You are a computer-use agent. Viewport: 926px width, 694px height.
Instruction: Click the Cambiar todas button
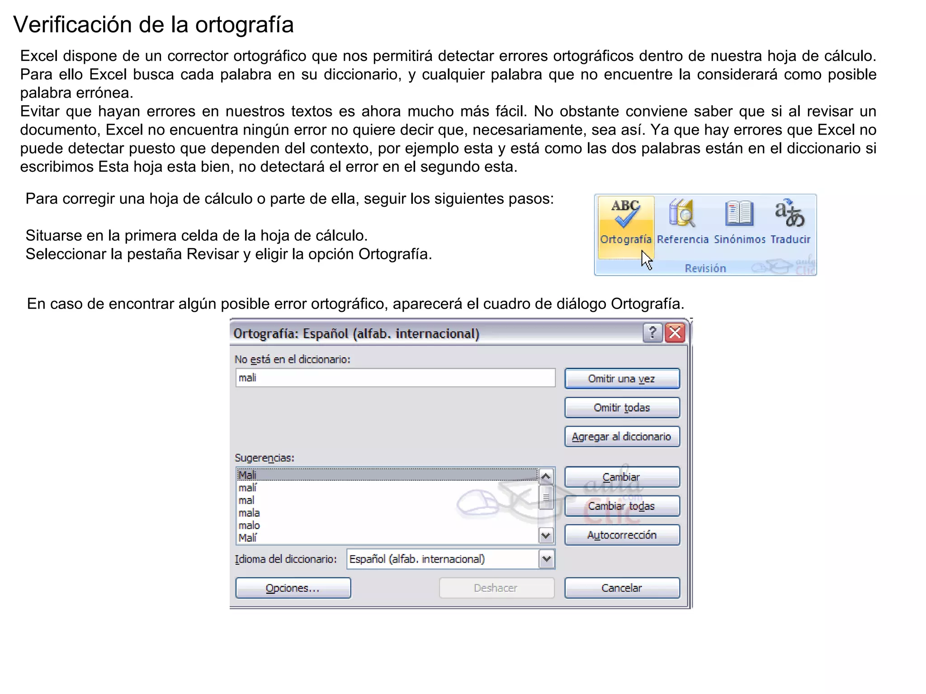click(622, 506)
